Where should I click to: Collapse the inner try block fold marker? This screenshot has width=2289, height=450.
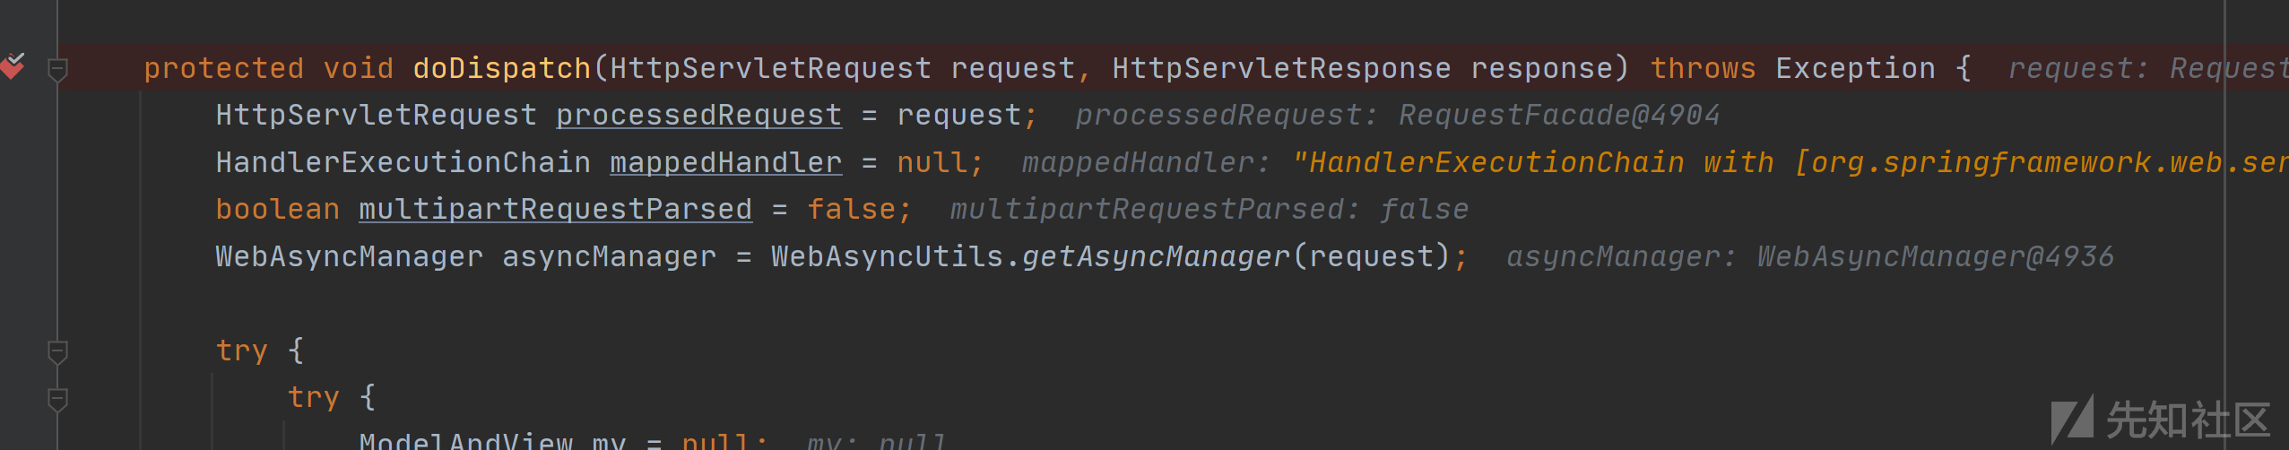57,398
